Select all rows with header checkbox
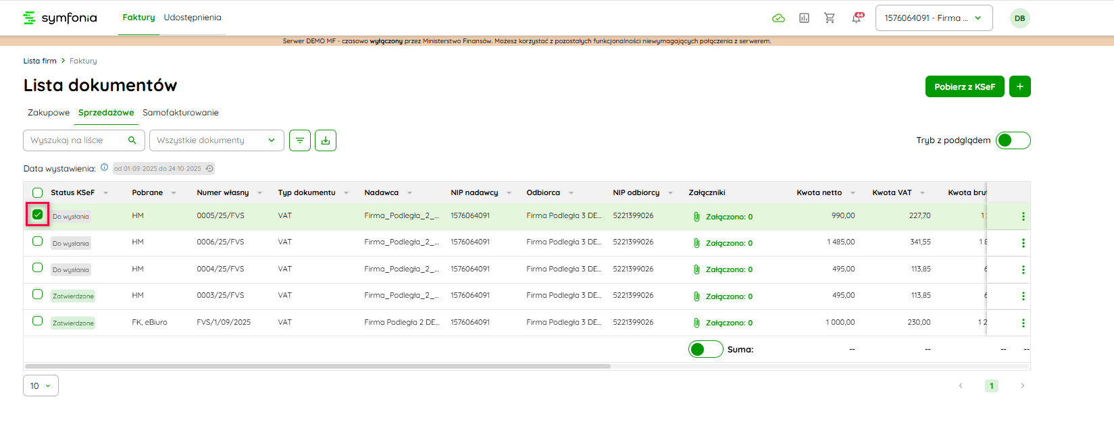This screenshot has width=1114, height=422. point(38,192)
